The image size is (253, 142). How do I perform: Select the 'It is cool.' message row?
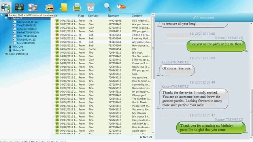point(103,52)
